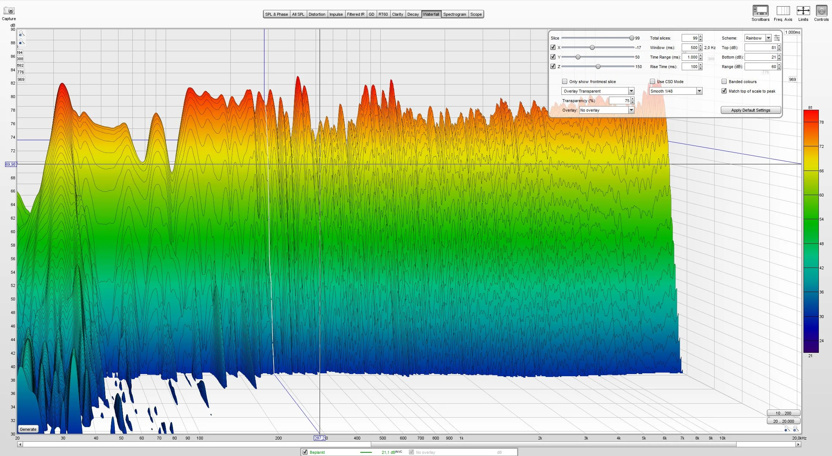
Task: Zoom out on the vertical dB axis
Action: (21, 42)
